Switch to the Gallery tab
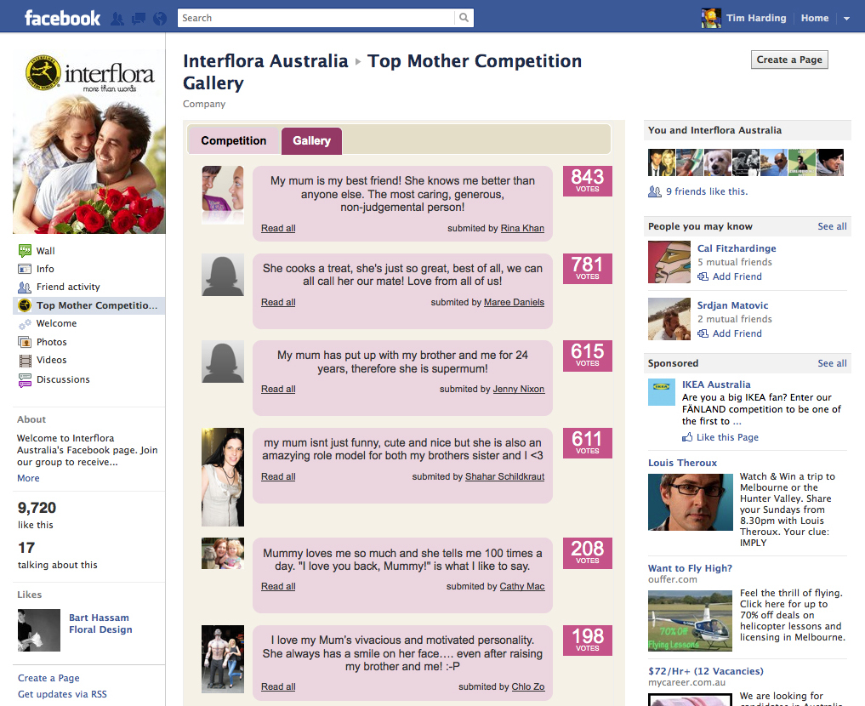The image size is (865, 706). pyautogui.click(x=311, y=140)
